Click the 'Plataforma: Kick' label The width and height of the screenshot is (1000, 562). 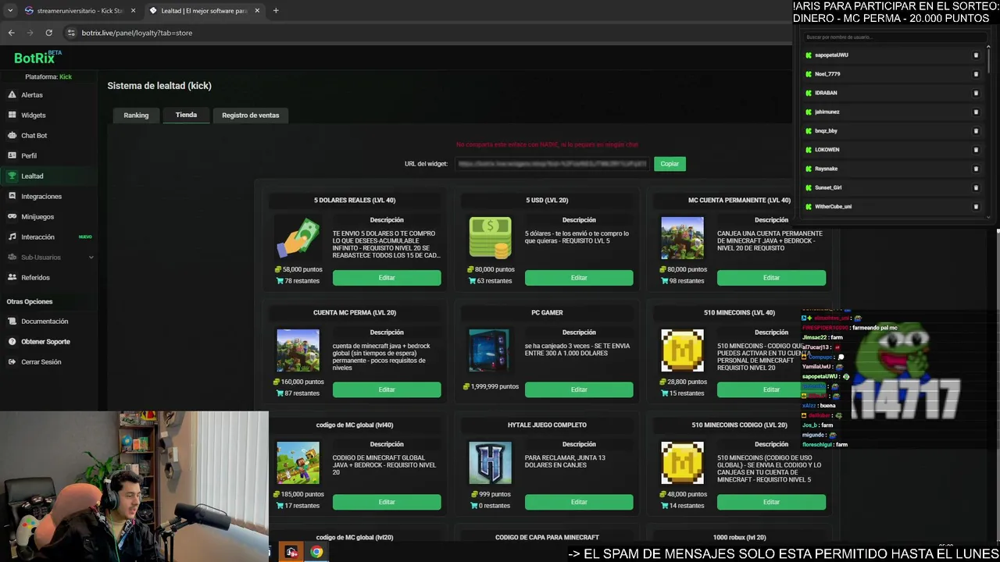pyautogui.click(x=48, y=76)
